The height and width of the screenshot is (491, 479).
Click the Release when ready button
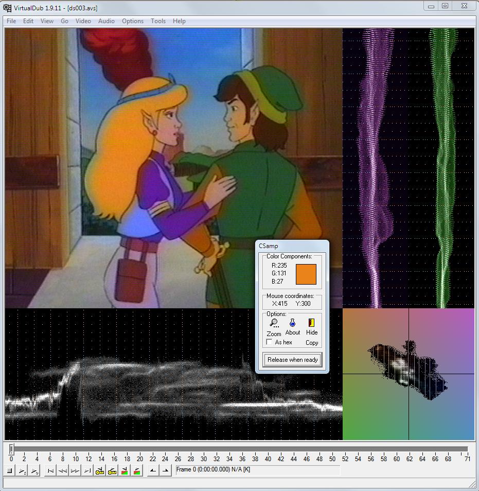[x=292, y=360]
